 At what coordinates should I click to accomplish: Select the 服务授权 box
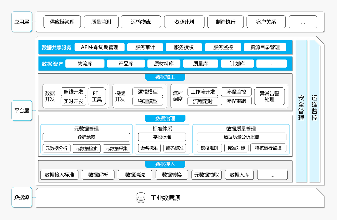point(184,47)
